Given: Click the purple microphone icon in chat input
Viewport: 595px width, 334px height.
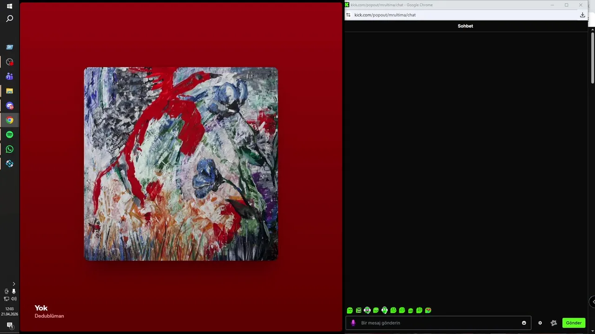Looking at the screenshot, I should pyautogui.click(x=353, y=323).
